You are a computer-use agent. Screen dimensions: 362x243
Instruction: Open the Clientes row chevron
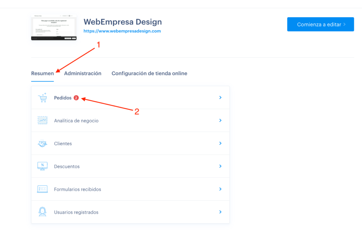tap(220, 143)
